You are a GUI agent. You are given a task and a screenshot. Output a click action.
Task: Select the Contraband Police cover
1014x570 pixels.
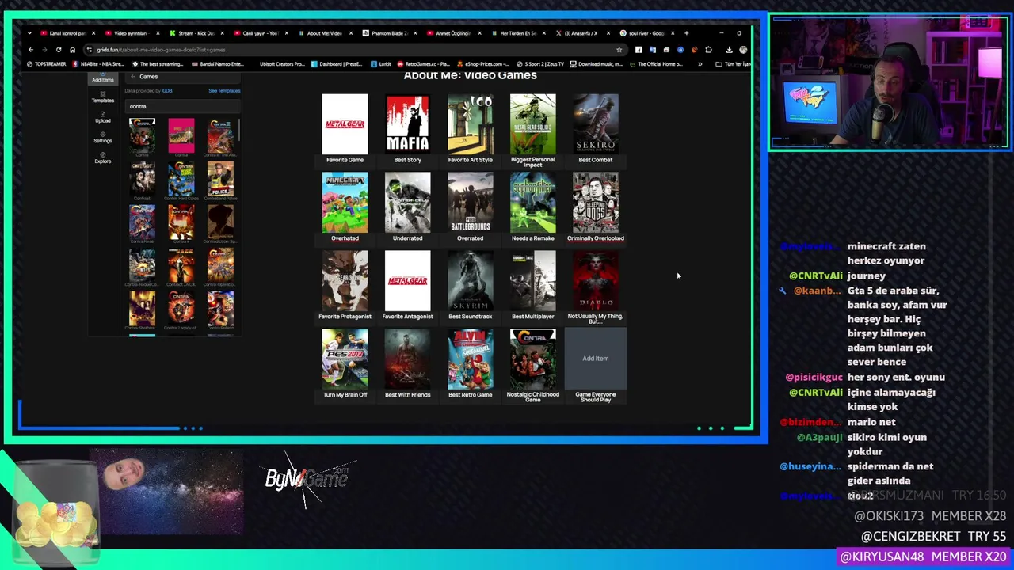click(x=220, y=179)
